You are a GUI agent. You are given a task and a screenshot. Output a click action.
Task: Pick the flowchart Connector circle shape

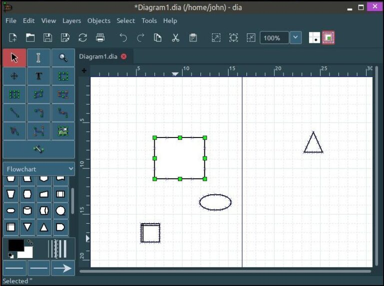pos(60,210)
